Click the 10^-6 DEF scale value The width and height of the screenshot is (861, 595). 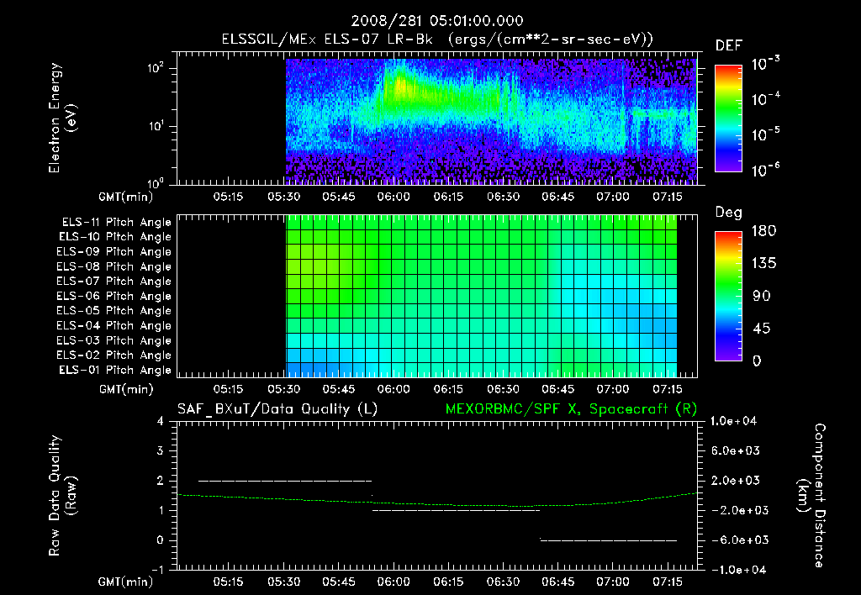[765, 170]
